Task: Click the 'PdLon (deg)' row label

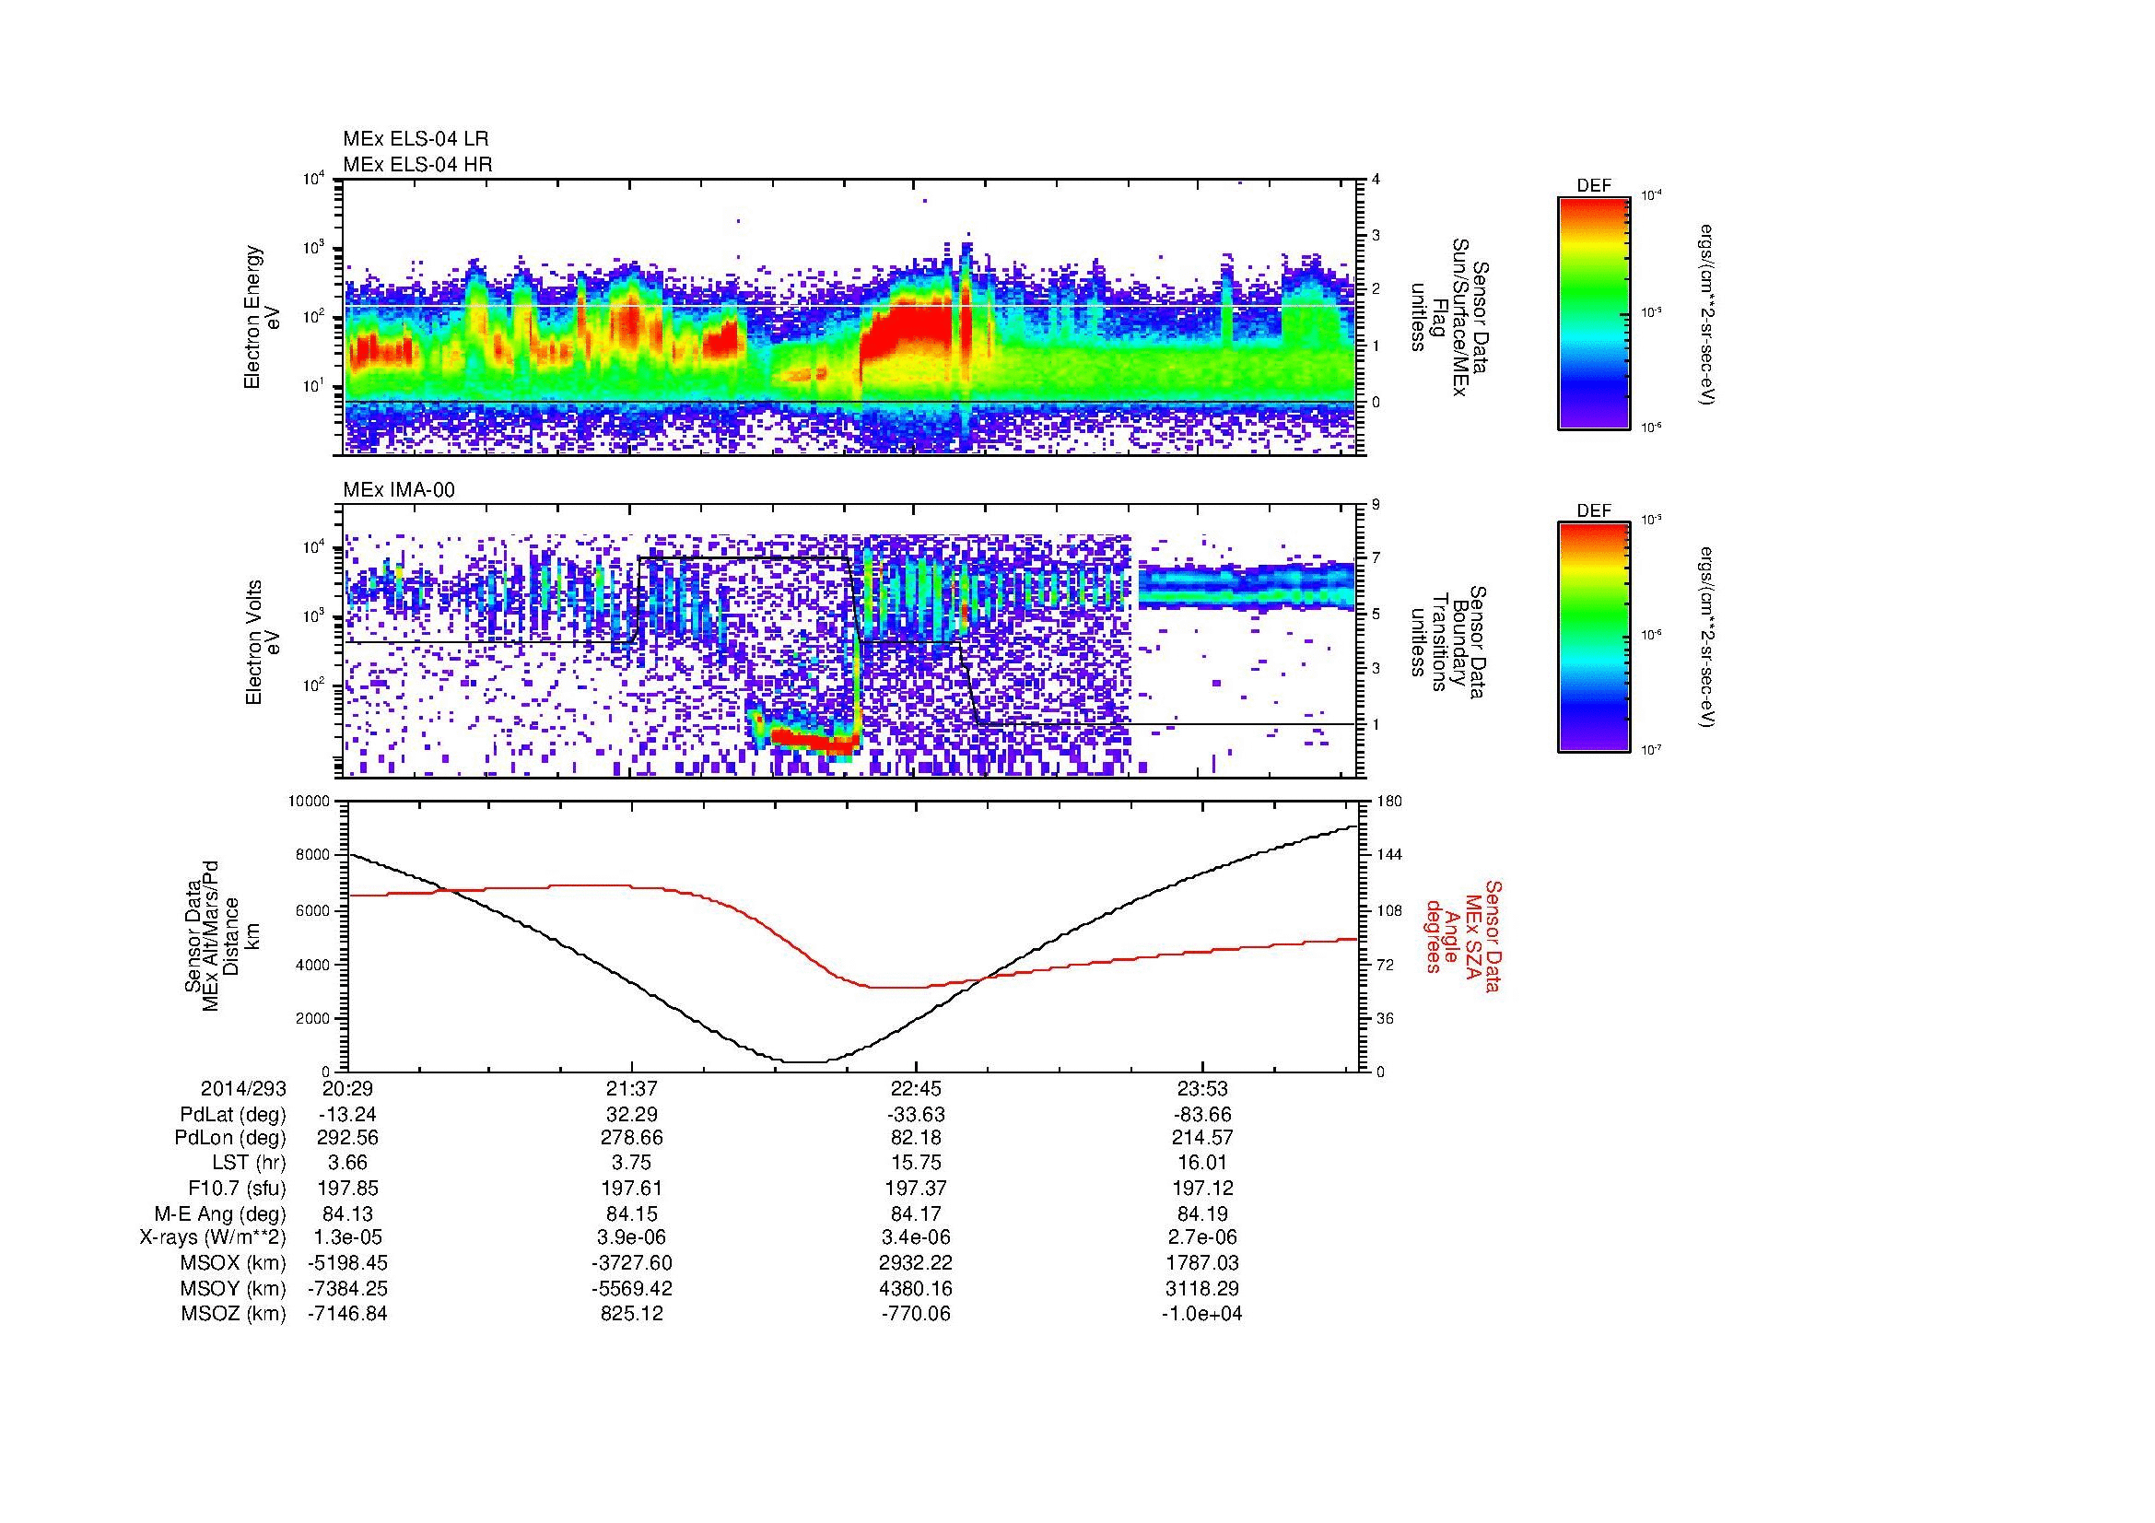Action: point(230,1138)
